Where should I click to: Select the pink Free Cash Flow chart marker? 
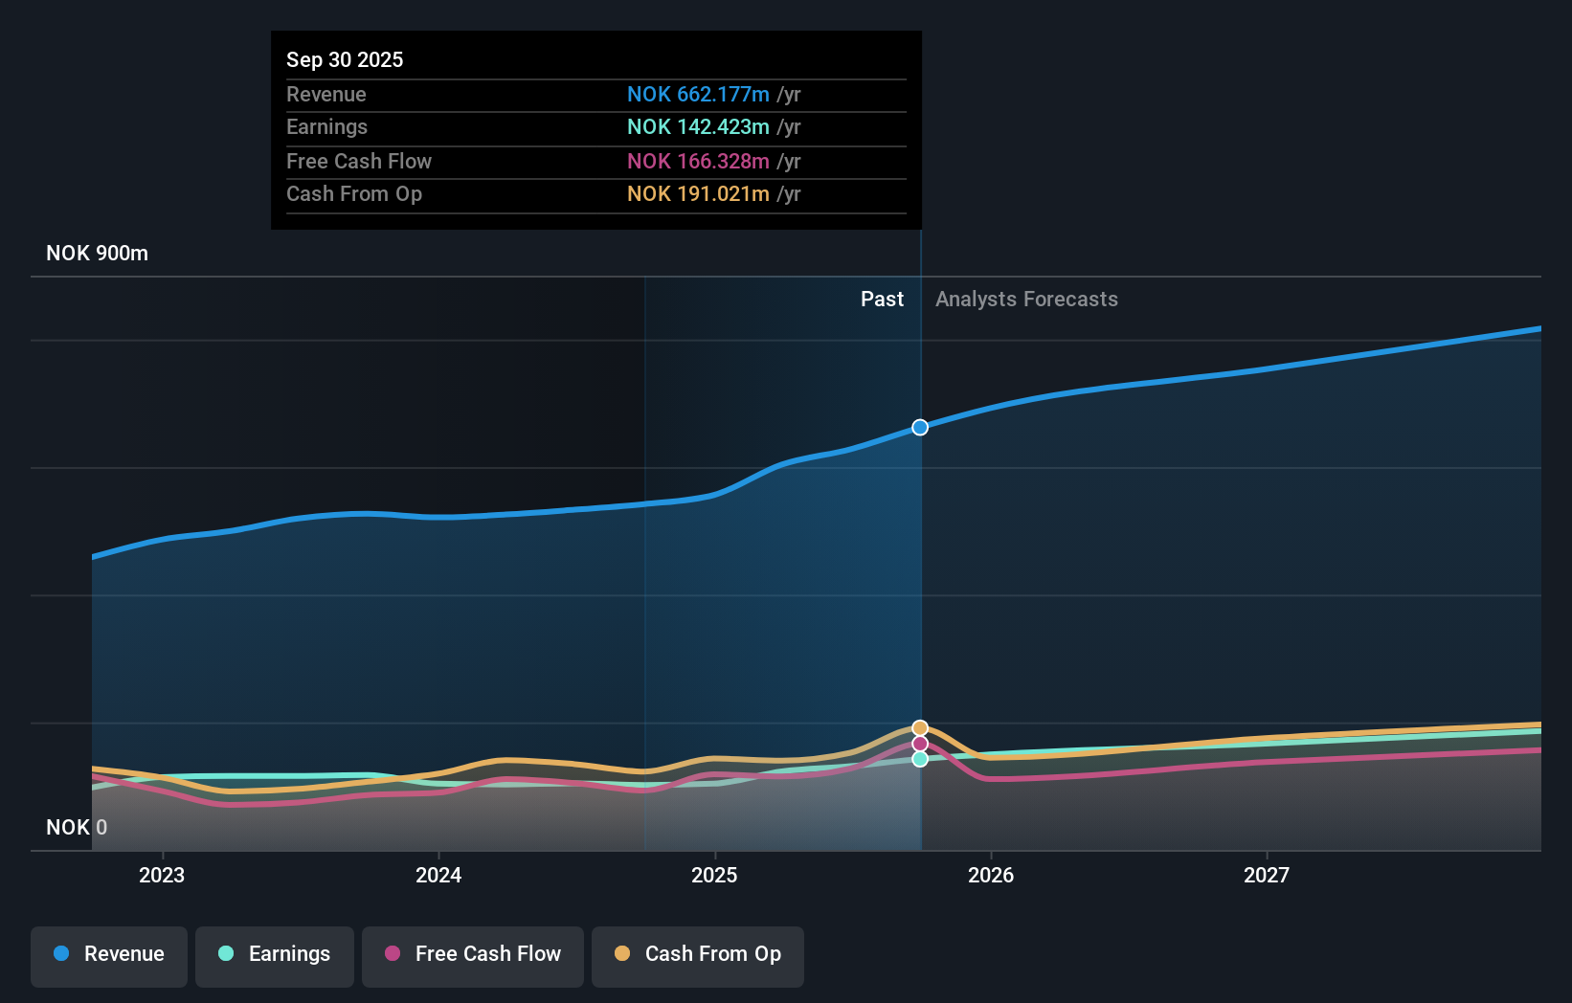click(x=919, y=743)
